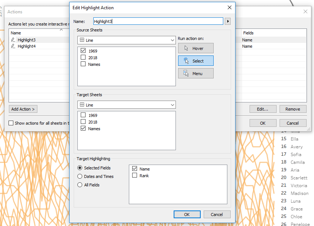Choose the Select run action button
Screen dimensions: 314x226
click(196, 61)
